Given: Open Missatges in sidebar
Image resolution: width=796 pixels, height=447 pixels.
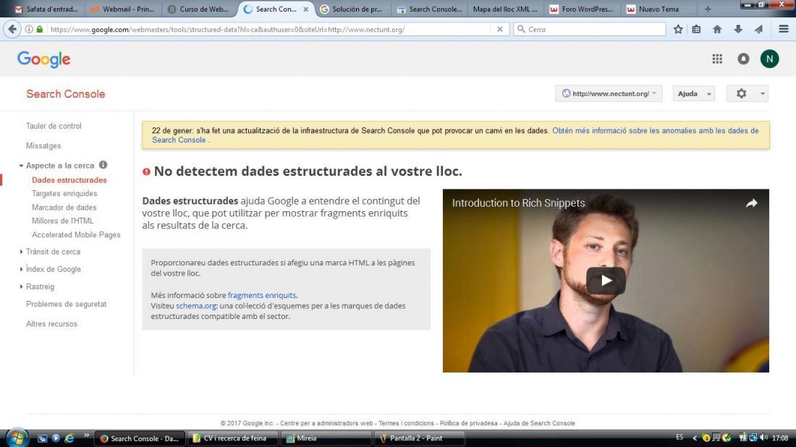Looking at the screenshot, I should coord(43,145).
